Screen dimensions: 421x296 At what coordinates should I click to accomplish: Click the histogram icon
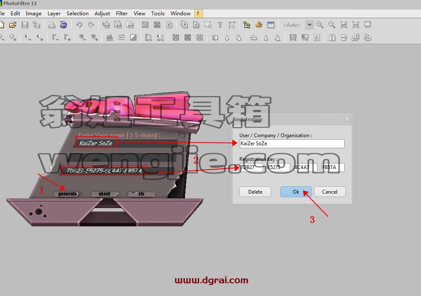109,37
